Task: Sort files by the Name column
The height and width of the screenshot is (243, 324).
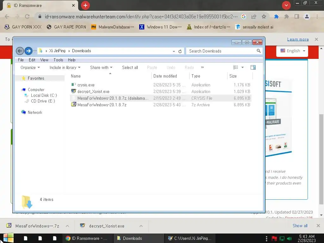Action: pyautogui.click(x=110, y=76)
